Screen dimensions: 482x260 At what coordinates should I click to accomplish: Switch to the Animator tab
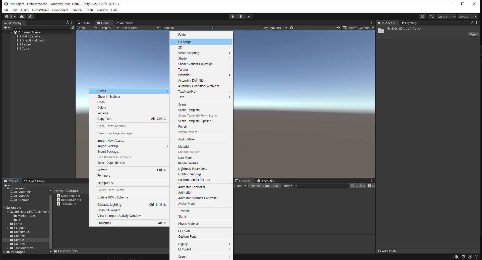(x=124, y=23)
